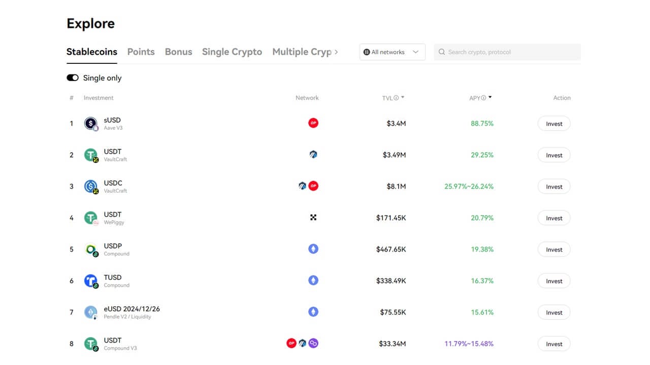Click the 29.25% APY value
650x365 pixels.
coord(482,155)
